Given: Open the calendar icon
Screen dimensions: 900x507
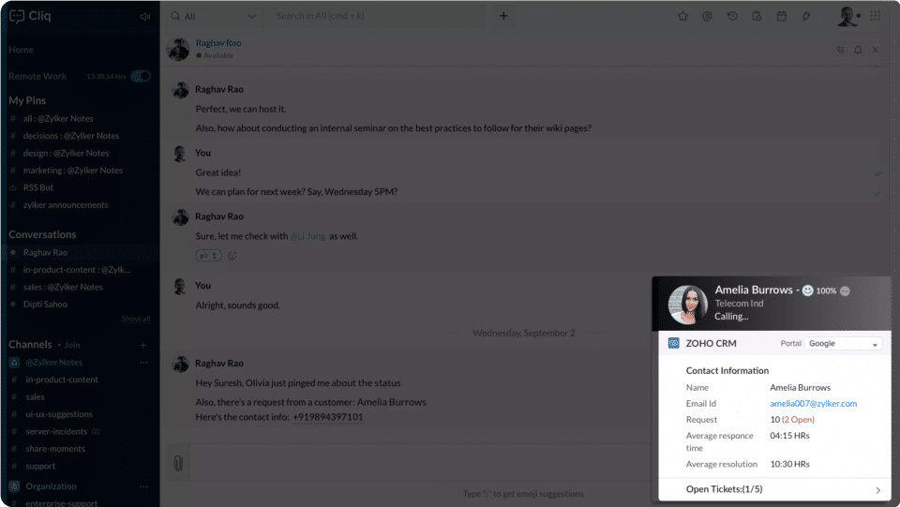Looking at the screenshot, I should click(x=781, y=16).
